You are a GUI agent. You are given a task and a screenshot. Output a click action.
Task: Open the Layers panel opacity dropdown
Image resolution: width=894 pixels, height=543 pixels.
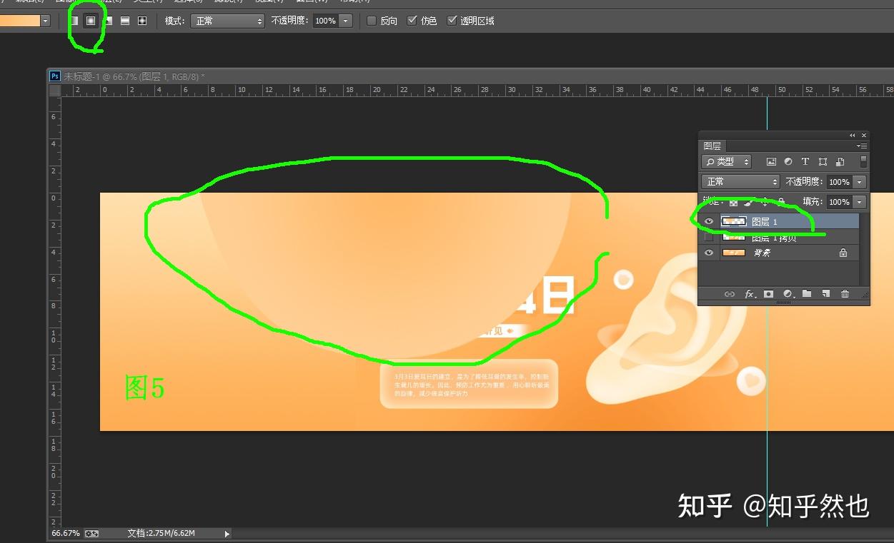[x=858, y=182]
